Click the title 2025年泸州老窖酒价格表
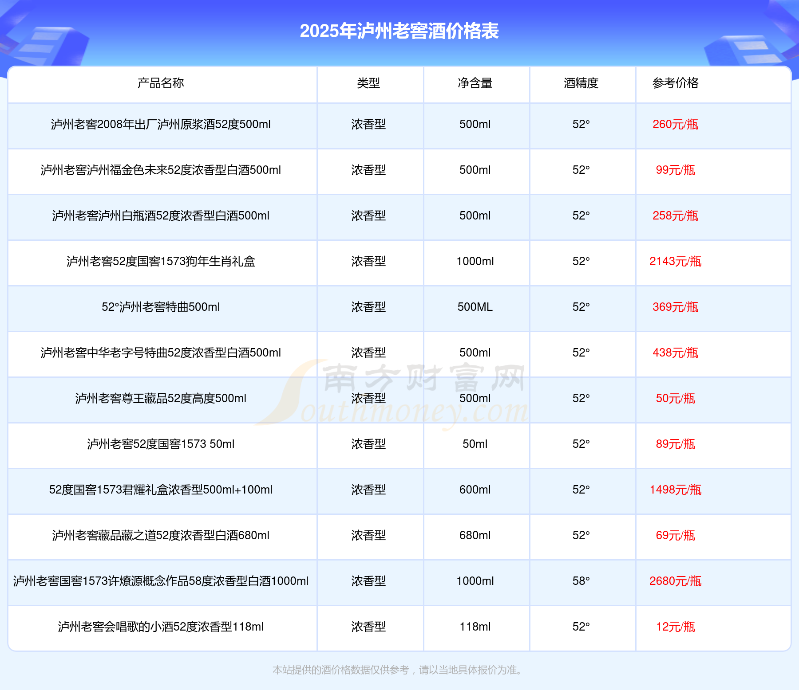Viewport: 799px width, 690px height. point(399,31)
